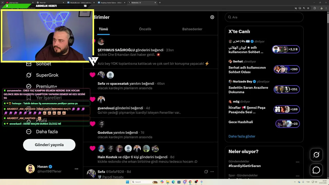Open notification settings gear icon

212,17
